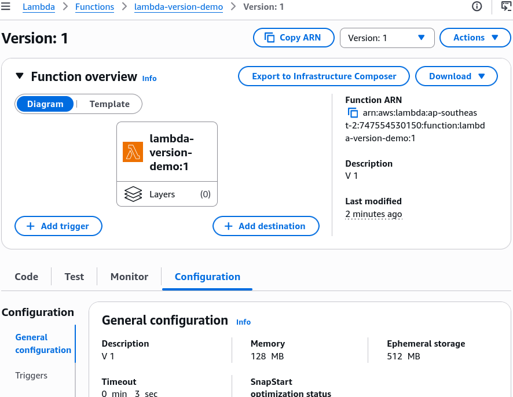Image resolution: width=513 pixels, height=397 pixels.
Task: Open the Code tab
Action: click(x=27, y=277)
